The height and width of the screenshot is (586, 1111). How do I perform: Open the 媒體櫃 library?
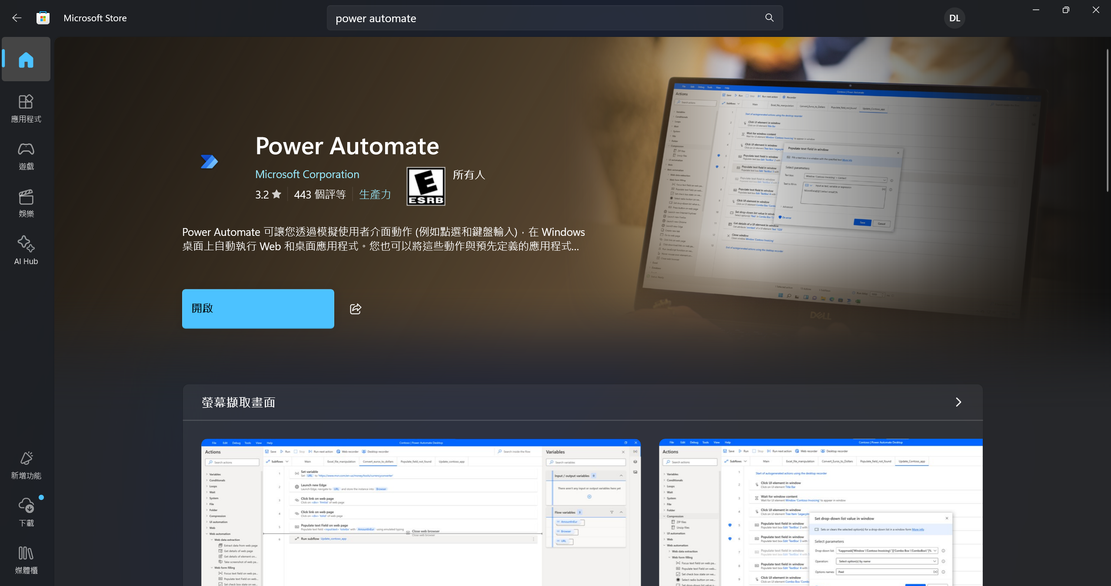coord(26,560)
